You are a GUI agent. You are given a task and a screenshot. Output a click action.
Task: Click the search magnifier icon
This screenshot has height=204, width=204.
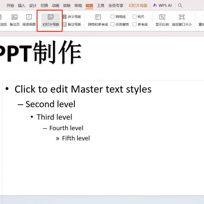(x=180, y=5)
